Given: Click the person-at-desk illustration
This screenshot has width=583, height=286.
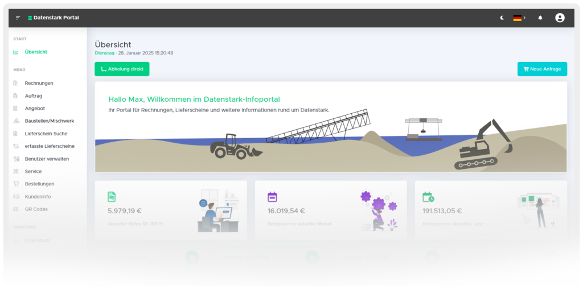Looking at the screenshot, I should pos(218,211).
